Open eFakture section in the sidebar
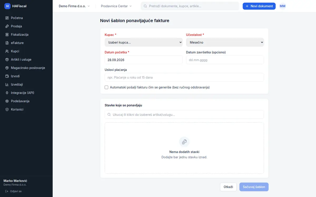Image resolution: width=316 pixels, height=197 pixels. [26, 43]
